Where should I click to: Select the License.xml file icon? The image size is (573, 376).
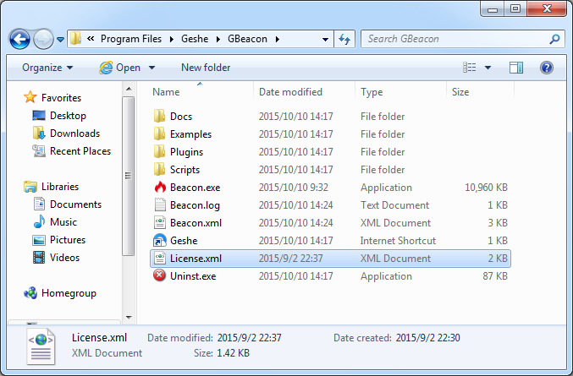point(160,259)
